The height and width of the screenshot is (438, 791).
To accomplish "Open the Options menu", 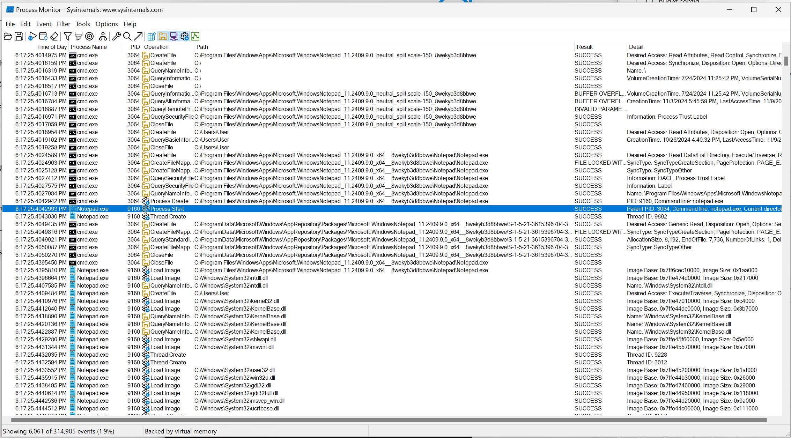I will (106, 24).
